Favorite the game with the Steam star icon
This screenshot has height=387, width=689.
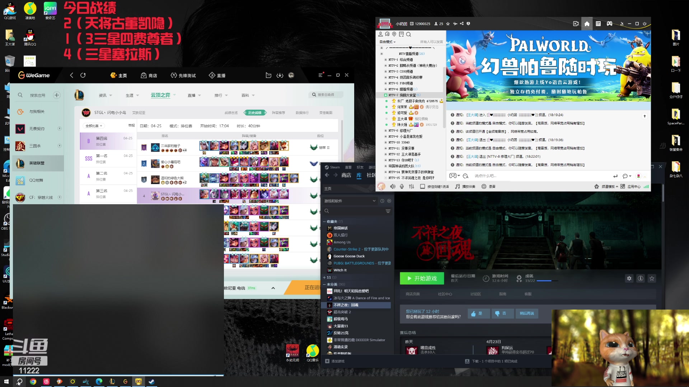(652, 278)
